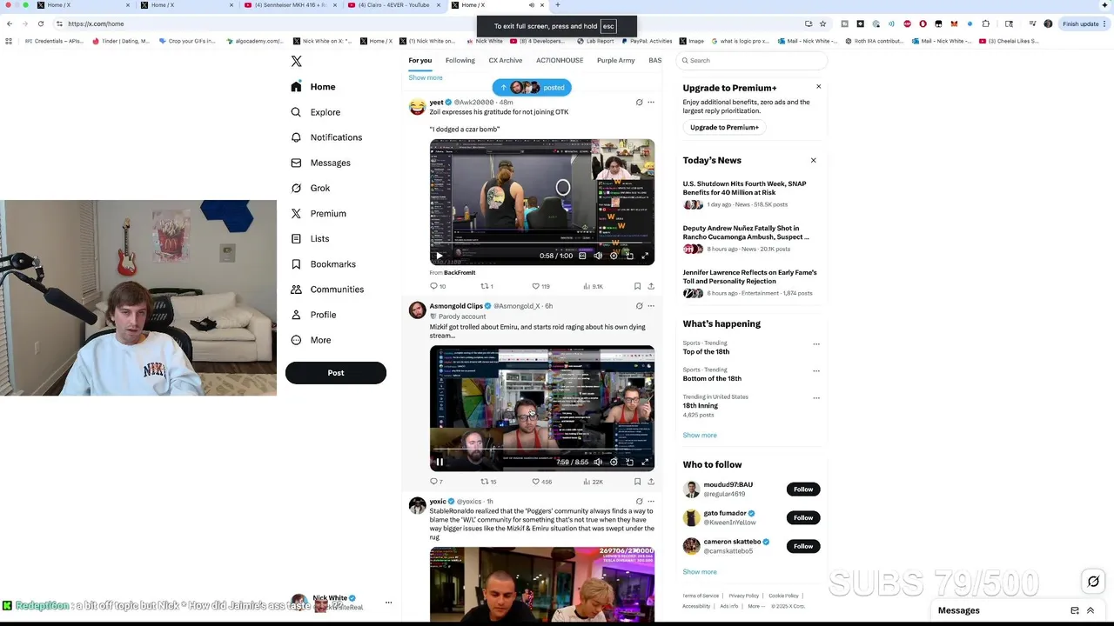Follow cameron skattebo
Viewport: 1114px width, 626px height.
[803, 546]
